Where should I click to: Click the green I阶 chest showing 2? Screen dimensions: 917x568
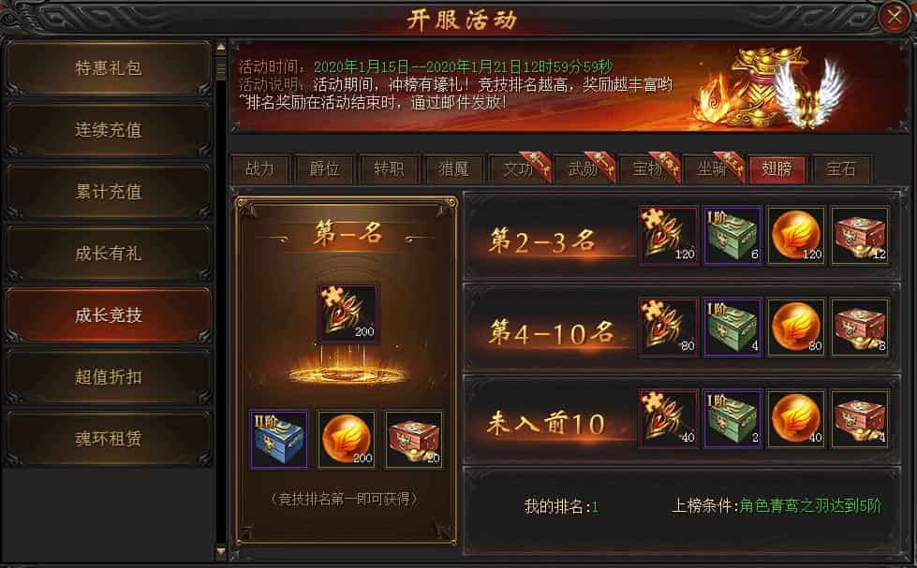pyautogui.click(x=732, y=419)
